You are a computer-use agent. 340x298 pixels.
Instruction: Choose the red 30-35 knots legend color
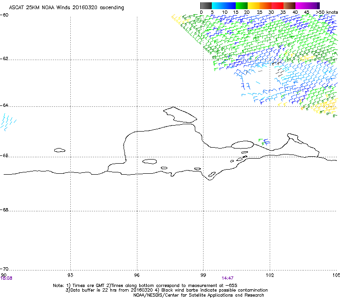pos(278,6)
